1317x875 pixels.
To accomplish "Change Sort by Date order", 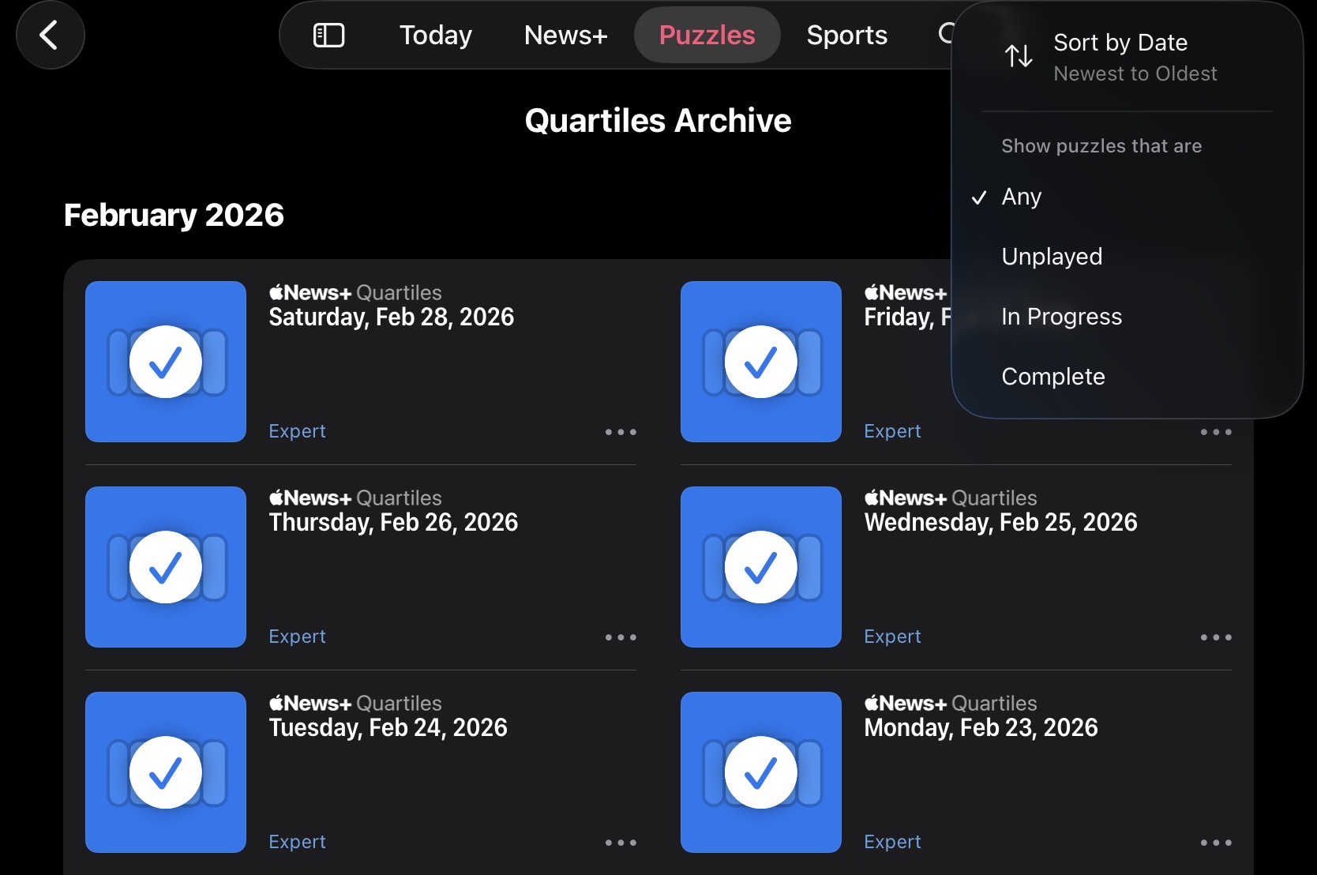I will 1121,57.
